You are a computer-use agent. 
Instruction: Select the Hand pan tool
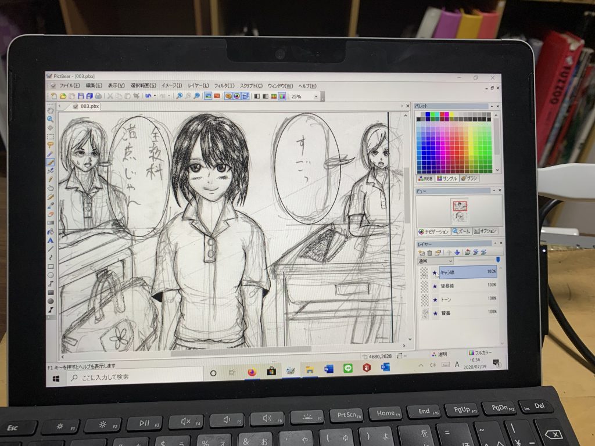pyautogui.click(x=50, y=110)
